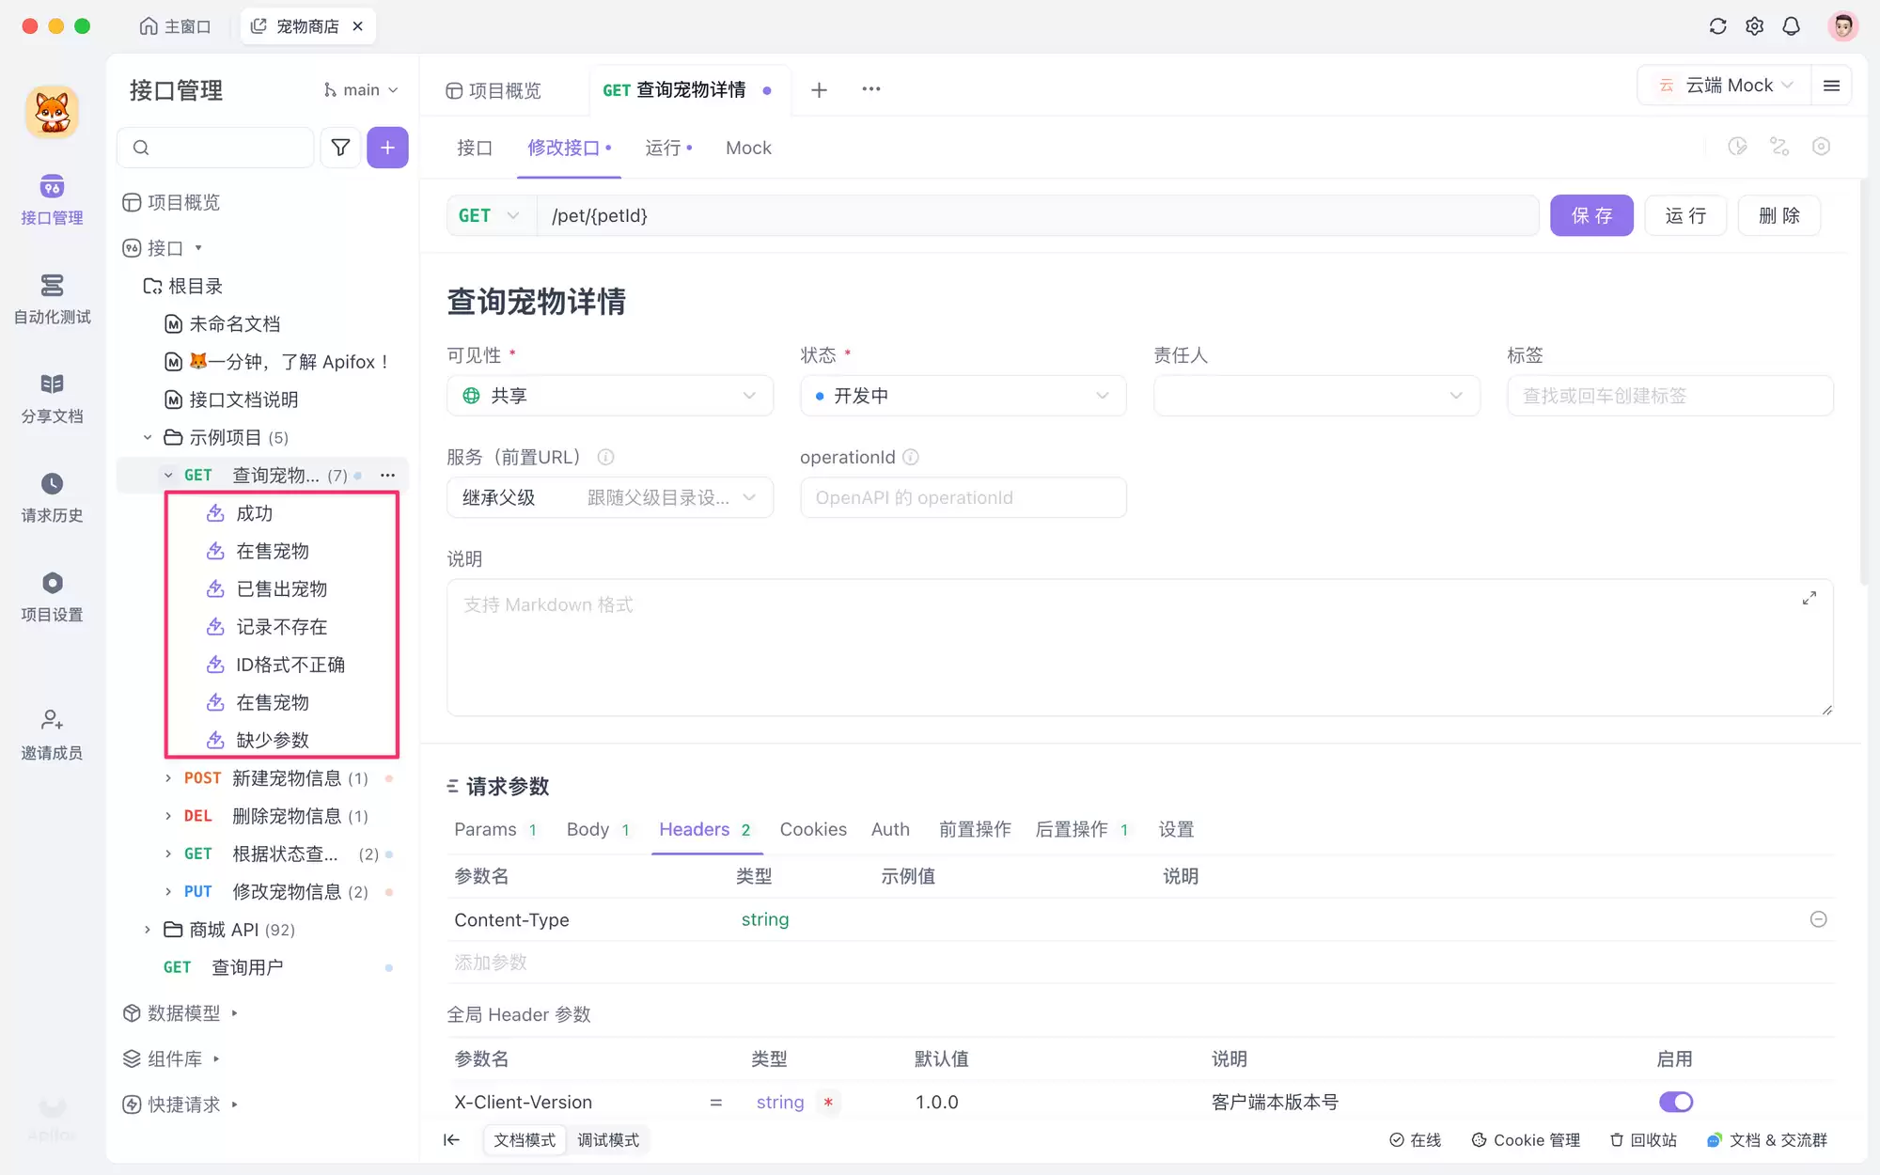Select the ID格式不正确 example
The image size is (1880, 1175).
[x=290, y=665]
